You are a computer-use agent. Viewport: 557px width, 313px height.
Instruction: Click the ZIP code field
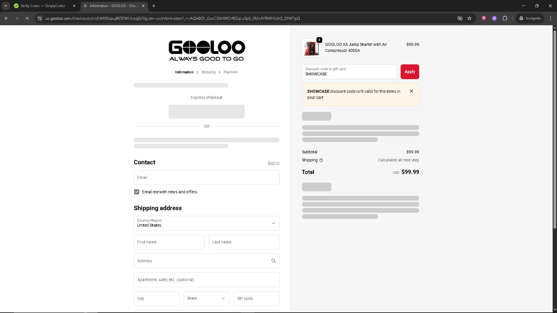click(x=256, y=299)
